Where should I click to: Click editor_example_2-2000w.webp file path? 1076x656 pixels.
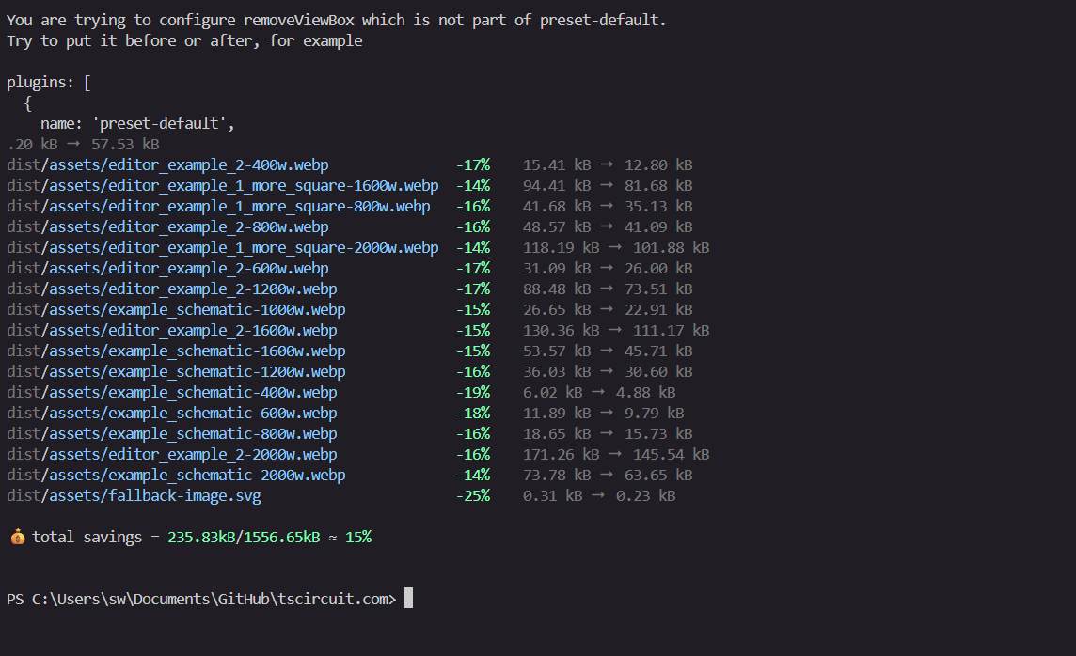171,455
